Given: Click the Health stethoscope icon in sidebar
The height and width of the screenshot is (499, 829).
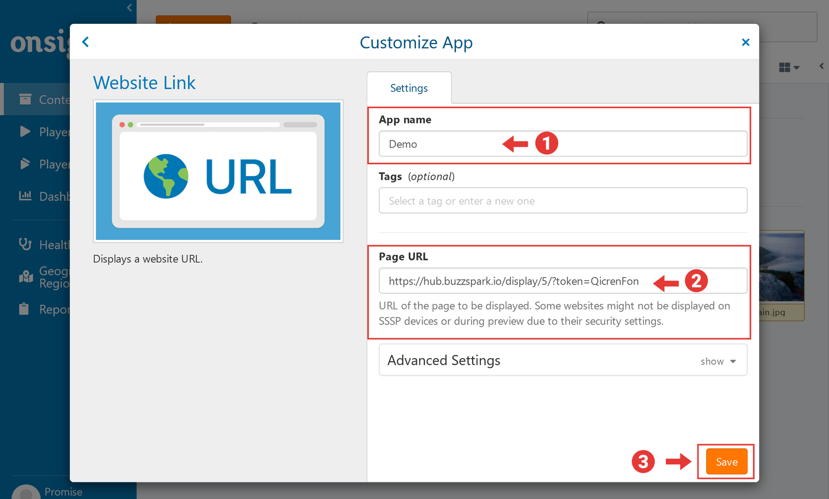Looking at the screenshot, I should pos(25,244).
